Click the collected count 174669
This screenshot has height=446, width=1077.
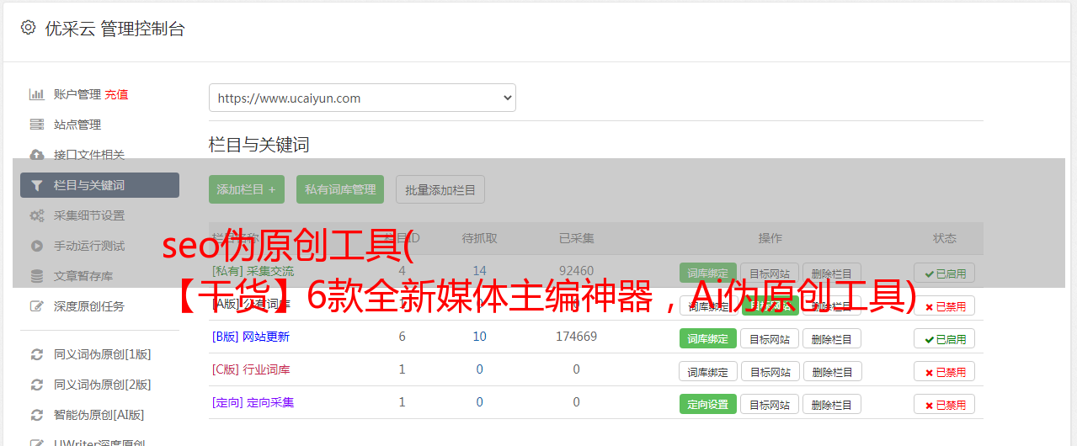tap(576, 337)
